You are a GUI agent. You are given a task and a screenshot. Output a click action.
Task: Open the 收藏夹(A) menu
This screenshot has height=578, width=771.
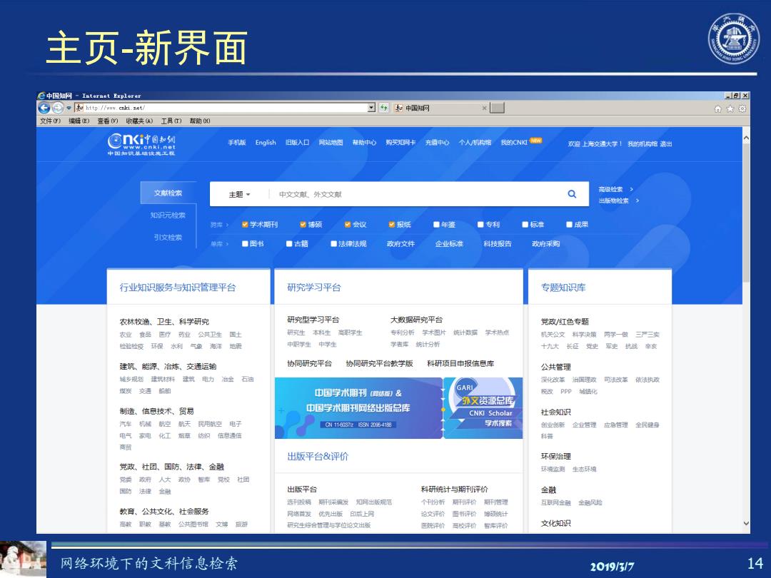point(139,121)
